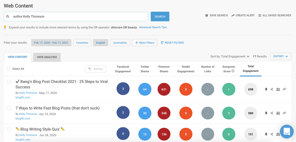Tick checkbox for Bang'n Blog Post Checklist
Viewport: 296px width, 142px height.
(x=9, y=82)
